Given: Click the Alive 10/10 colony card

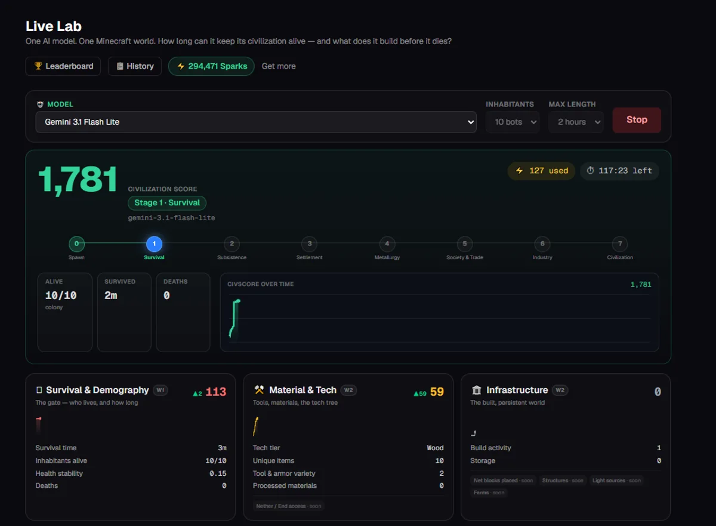Looking at the screenshot, I should pyautogui.click(x=64, y=312).
